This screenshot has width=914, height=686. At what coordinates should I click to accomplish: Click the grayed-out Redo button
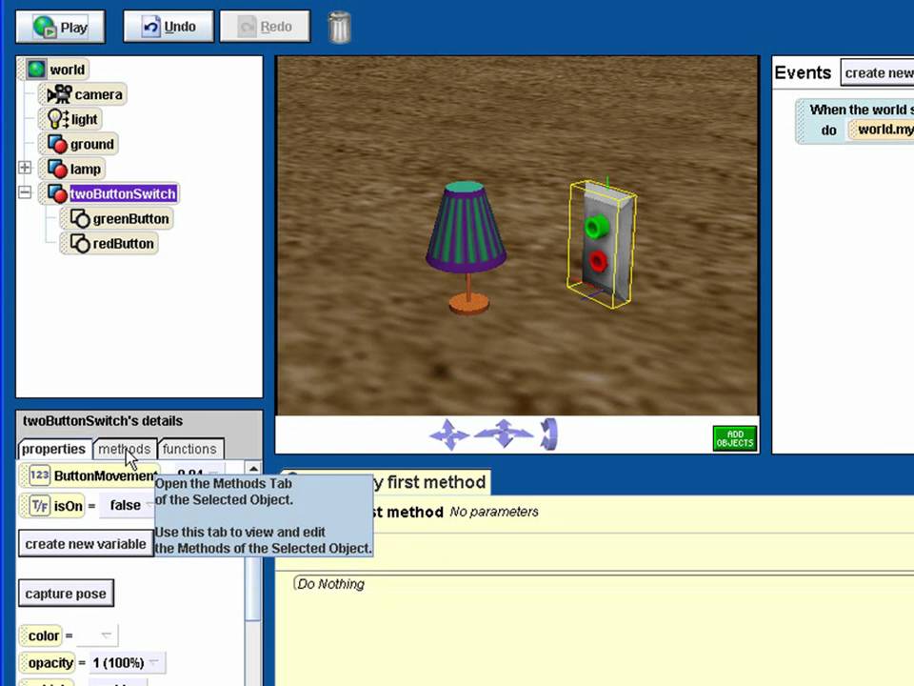(266, 27)
